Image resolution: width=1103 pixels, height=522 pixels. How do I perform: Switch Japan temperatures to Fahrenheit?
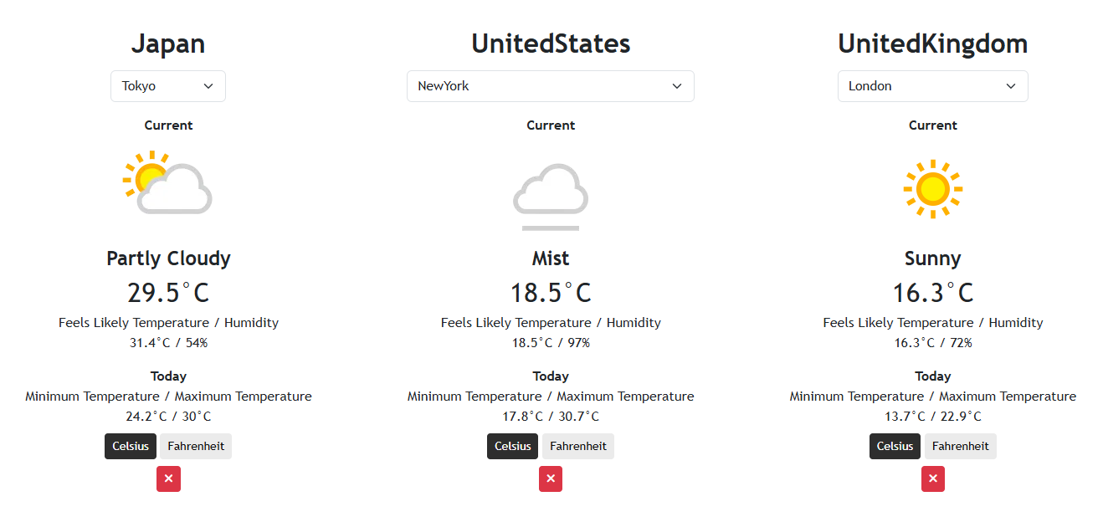point(196,446)
